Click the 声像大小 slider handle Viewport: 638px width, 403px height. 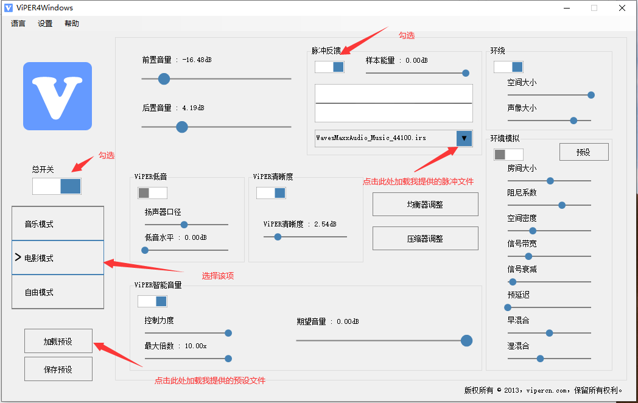[573, 121]
